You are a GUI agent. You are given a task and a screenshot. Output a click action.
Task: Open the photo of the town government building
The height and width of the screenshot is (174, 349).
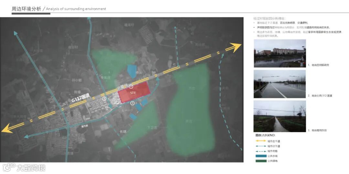280,53
